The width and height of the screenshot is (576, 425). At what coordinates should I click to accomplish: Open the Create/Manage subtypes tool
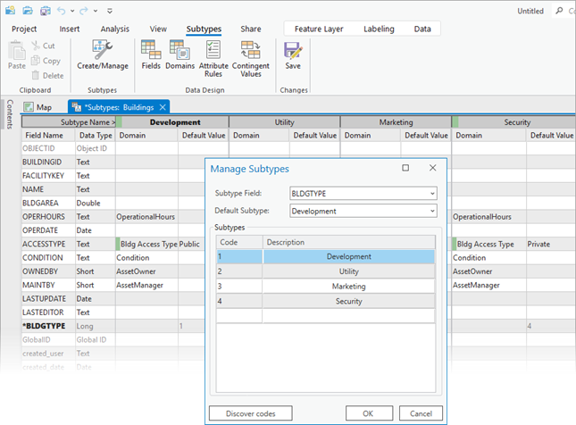tap(102, 55)
